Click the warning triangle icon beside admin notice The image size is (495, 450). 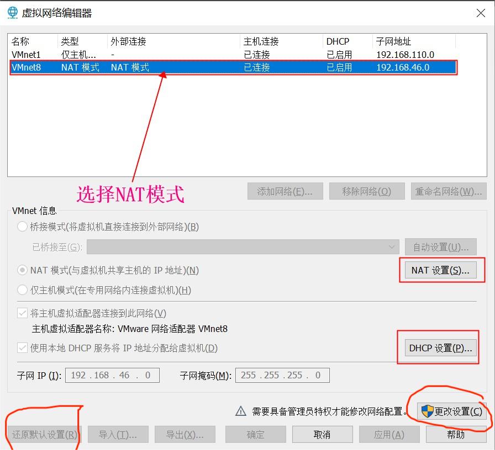(240, 411)
